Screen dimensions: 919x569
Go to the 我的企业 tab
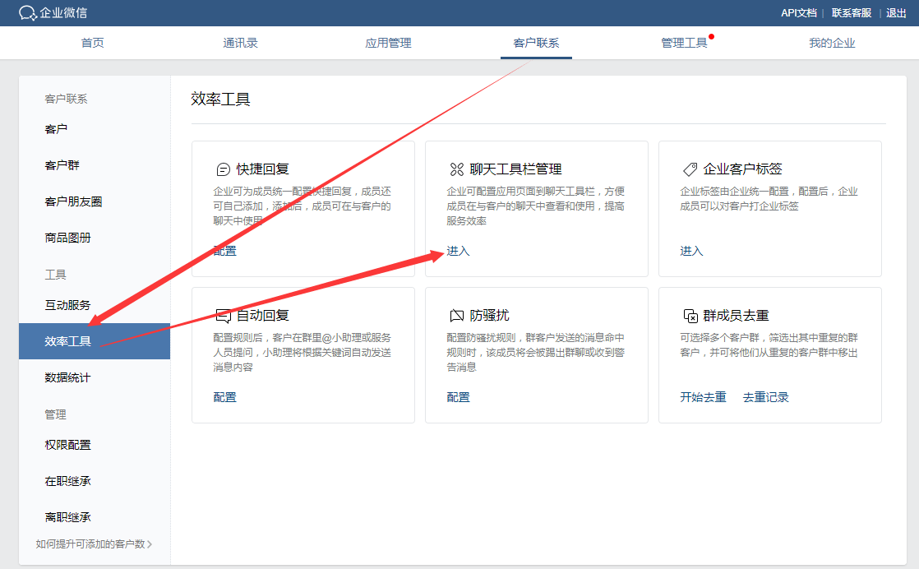pos(832,43)
